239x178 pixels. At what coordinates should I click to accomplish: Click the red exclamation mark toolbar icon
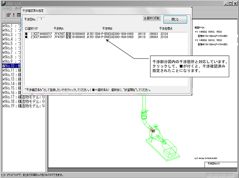pos(13,15)
